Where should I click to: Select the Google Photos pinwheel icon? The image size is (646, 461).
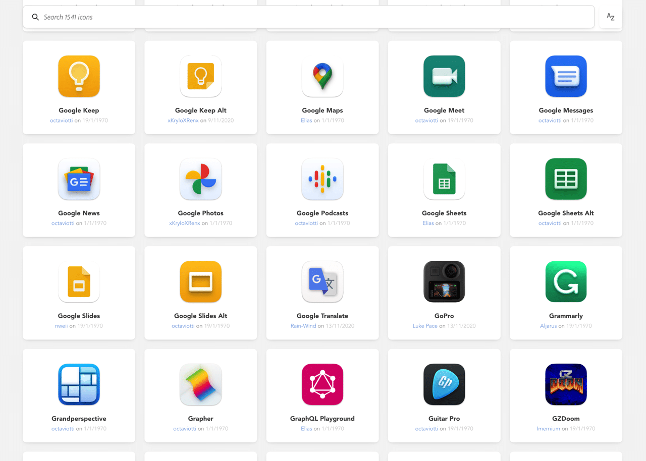click(201, 179)
